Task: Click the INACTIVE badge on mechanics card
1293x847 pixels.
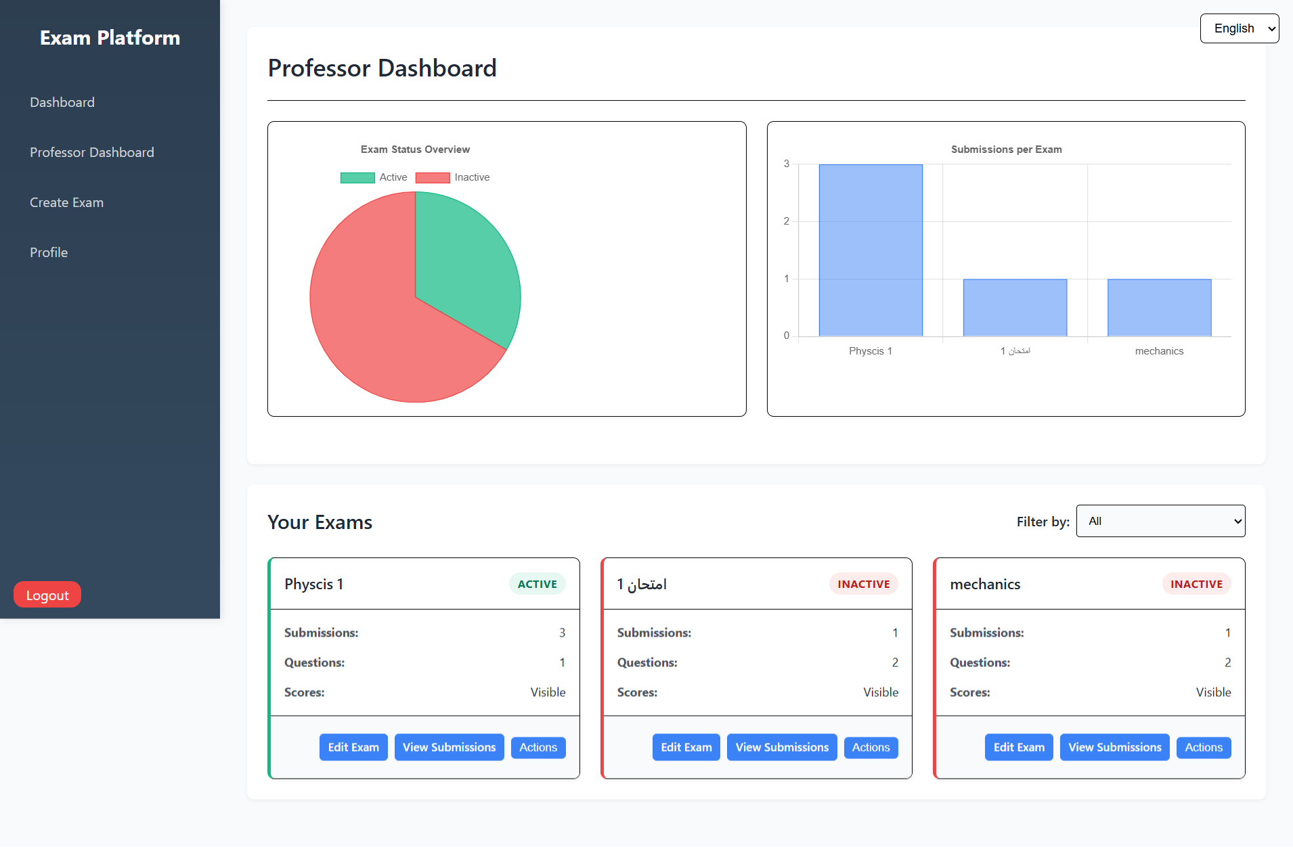Action: (x=1196, y=583)
